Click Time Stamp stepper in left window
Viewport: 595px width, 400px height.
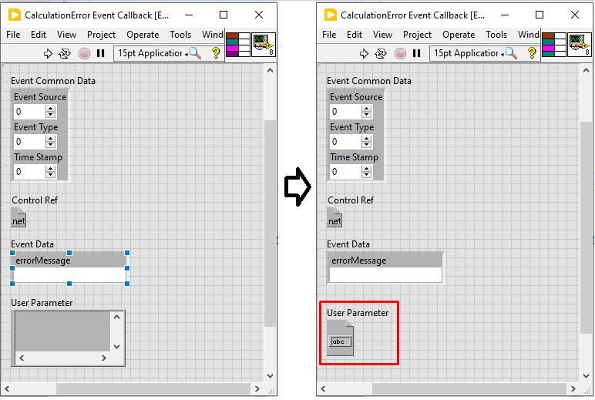pyautogui.click(x=50, y=172)
